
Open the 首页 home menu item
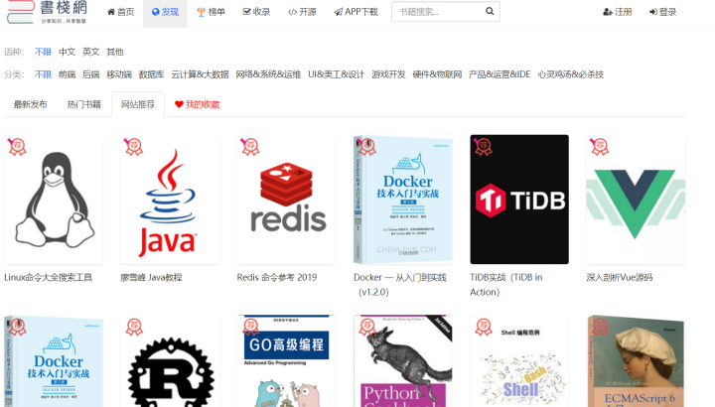click(x=120, y=12)
